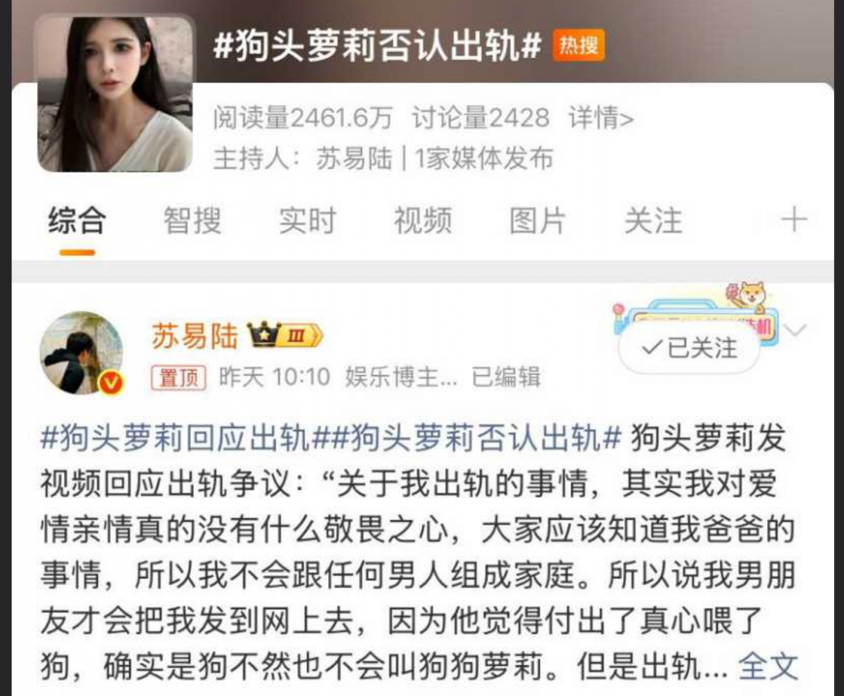Open 苏易陆 username above the post

click(x=195, y=336)
